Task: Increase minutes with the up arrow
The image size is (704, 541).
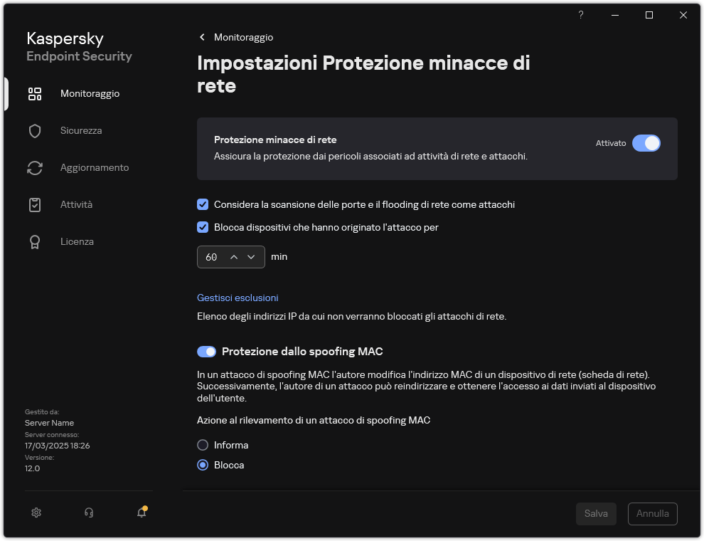Action: [234, 256]
